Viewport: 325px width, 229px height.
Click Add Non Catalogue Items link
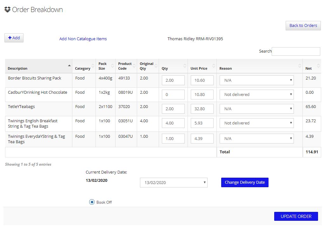point(83,39)
